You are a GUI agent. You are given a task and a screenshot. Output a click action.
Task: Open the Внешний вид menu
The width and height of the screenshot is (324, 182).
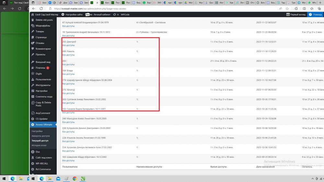tap(43, 62)
